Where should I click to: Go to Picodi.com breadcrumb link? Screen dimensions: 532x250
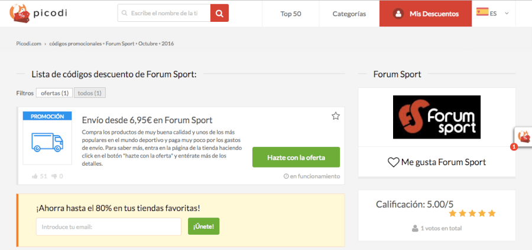tap(29, 44)
